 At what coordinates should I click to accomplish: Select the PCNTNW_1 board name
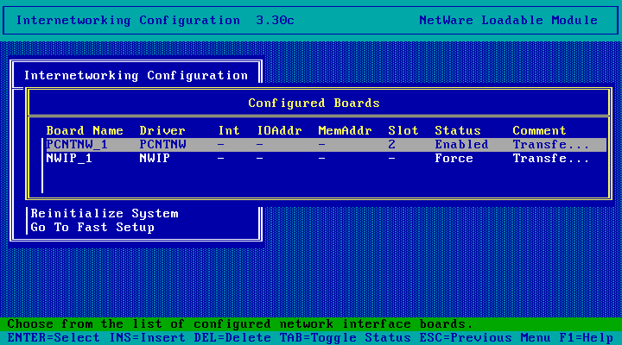tap(77, 145)
